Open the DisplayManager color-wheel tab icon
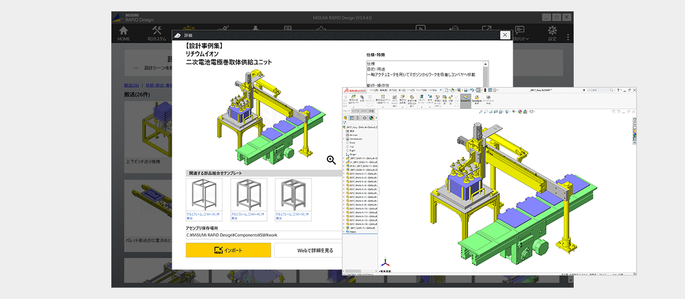Screen dimensions: 685x299 (370, 117)
